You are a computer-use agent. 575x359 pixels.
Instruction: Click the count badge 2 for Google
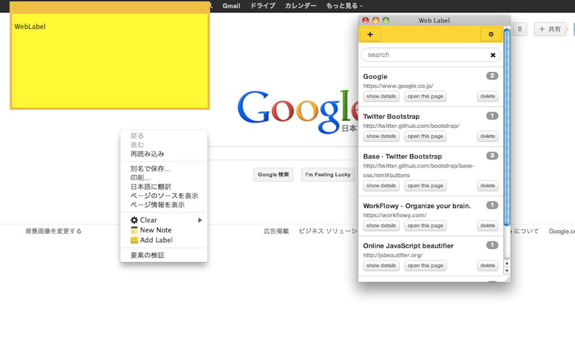[492, 76]
